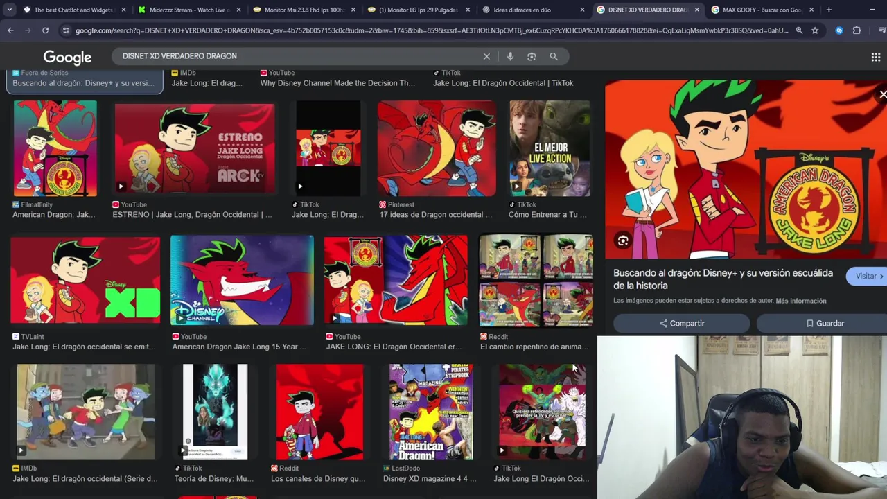Click the 'Guardar' button
Screen dimensions: 887x499
point(825,324)
